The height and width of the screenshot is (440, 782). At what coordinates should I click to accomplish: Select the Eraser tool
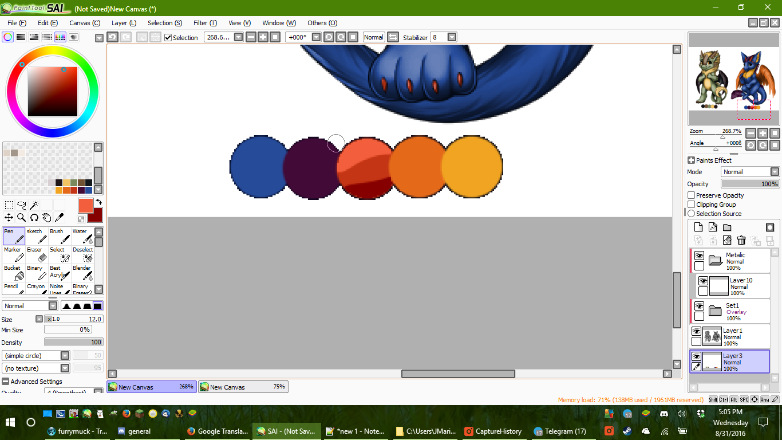(37, 254)
